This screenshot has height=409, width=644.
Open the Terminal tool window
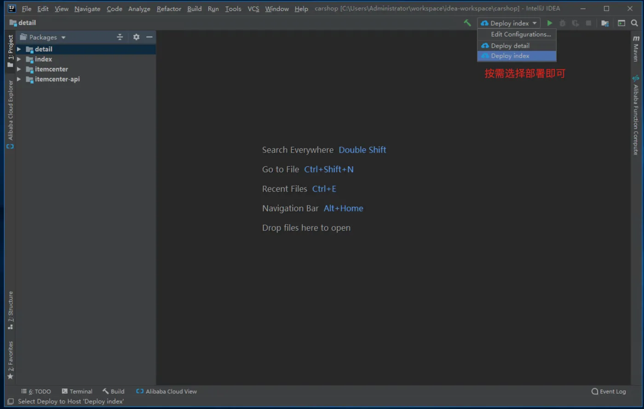point(77,392)
